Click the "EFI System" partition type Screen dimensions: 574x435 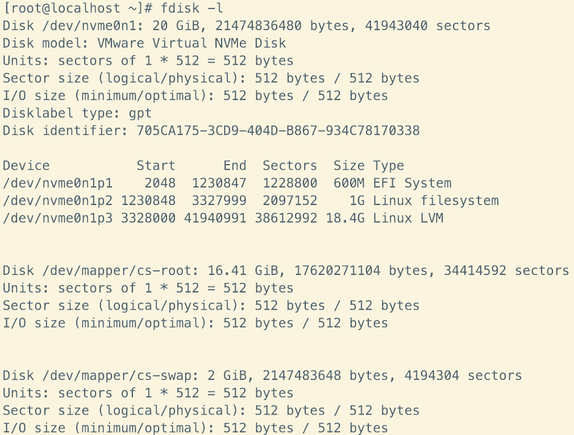tap(413, 183)
